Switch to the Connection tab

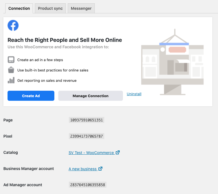click(19, 8)
